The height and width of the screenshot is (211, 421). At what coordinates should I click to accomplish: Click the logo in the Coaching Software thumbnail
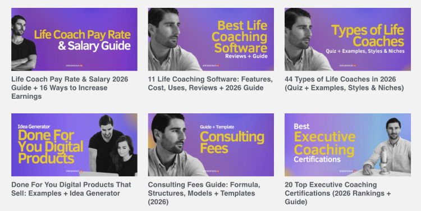(211, 65)
